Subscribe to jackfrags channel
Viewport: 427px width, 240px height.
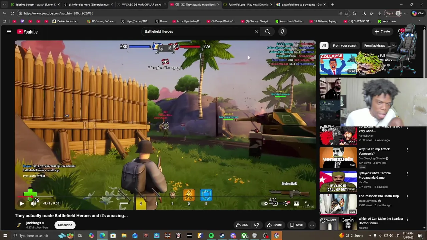pos(65,225)
